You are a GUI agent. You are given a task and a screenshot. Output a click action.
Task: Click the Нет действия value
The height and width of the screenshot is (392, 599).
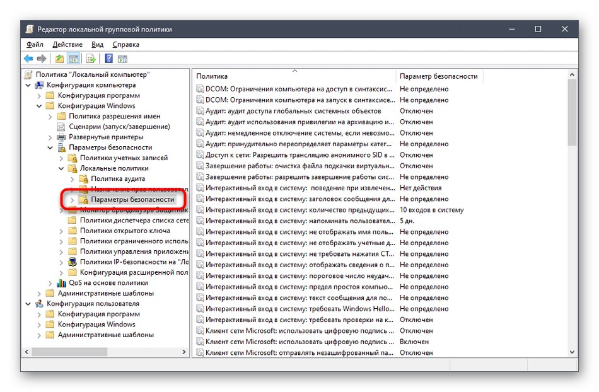click(x=421, y=188)
